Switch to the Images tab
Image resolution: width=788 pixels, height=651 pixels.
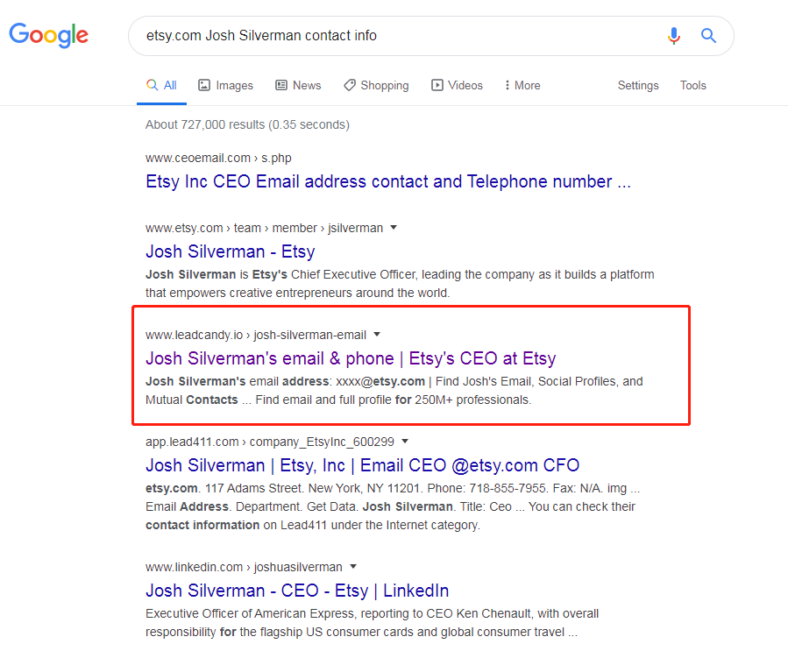tap(225, 85)
